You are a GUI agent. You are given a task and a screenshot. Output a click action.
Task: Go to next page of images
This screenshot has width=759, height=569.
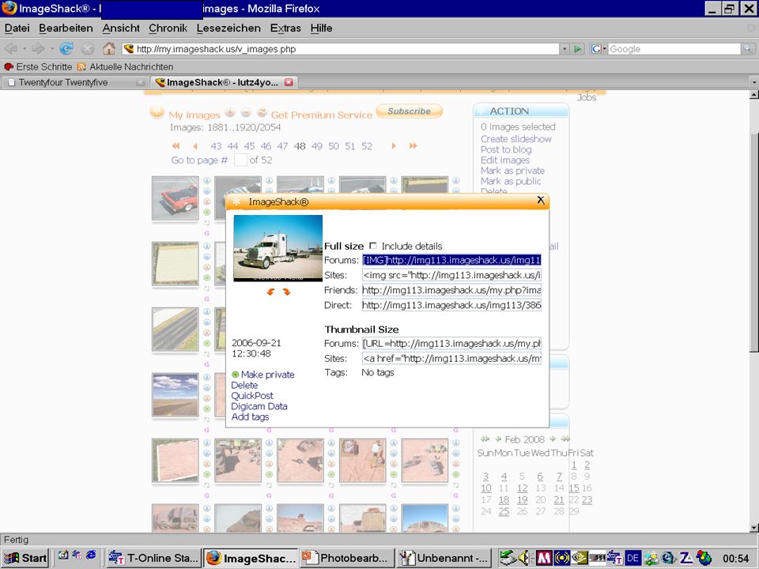pos(394,145)
